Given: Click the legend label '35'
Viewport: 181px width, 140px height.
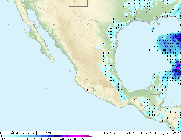Looking at the screenshot, I should click(x=69, y=139).
